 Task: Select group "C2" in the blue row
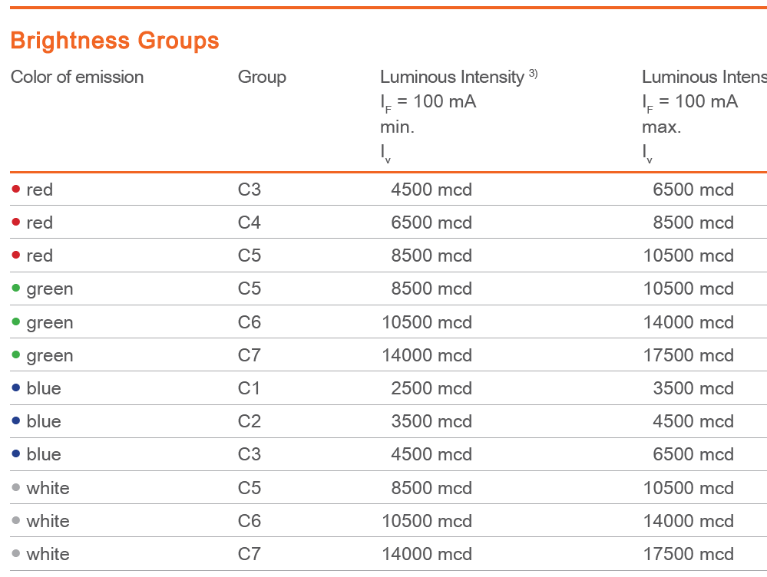tap(250, 421)
